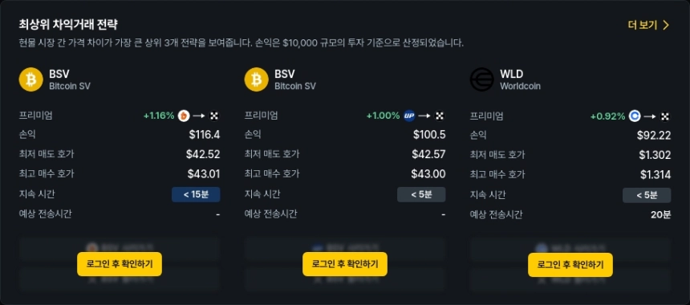690x305 pixels.
Task: Open 더 보기 link to see more strategies
Action: 643,25
